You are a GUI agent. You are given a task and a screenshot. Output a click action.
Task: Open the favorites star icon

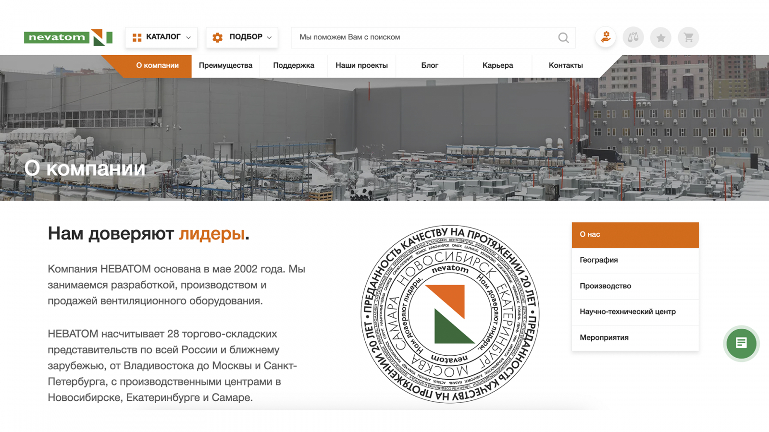tap(661, 37)
